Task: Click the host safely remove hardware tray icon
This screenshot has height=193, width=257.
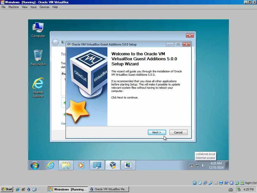Action: pos(239,189)
